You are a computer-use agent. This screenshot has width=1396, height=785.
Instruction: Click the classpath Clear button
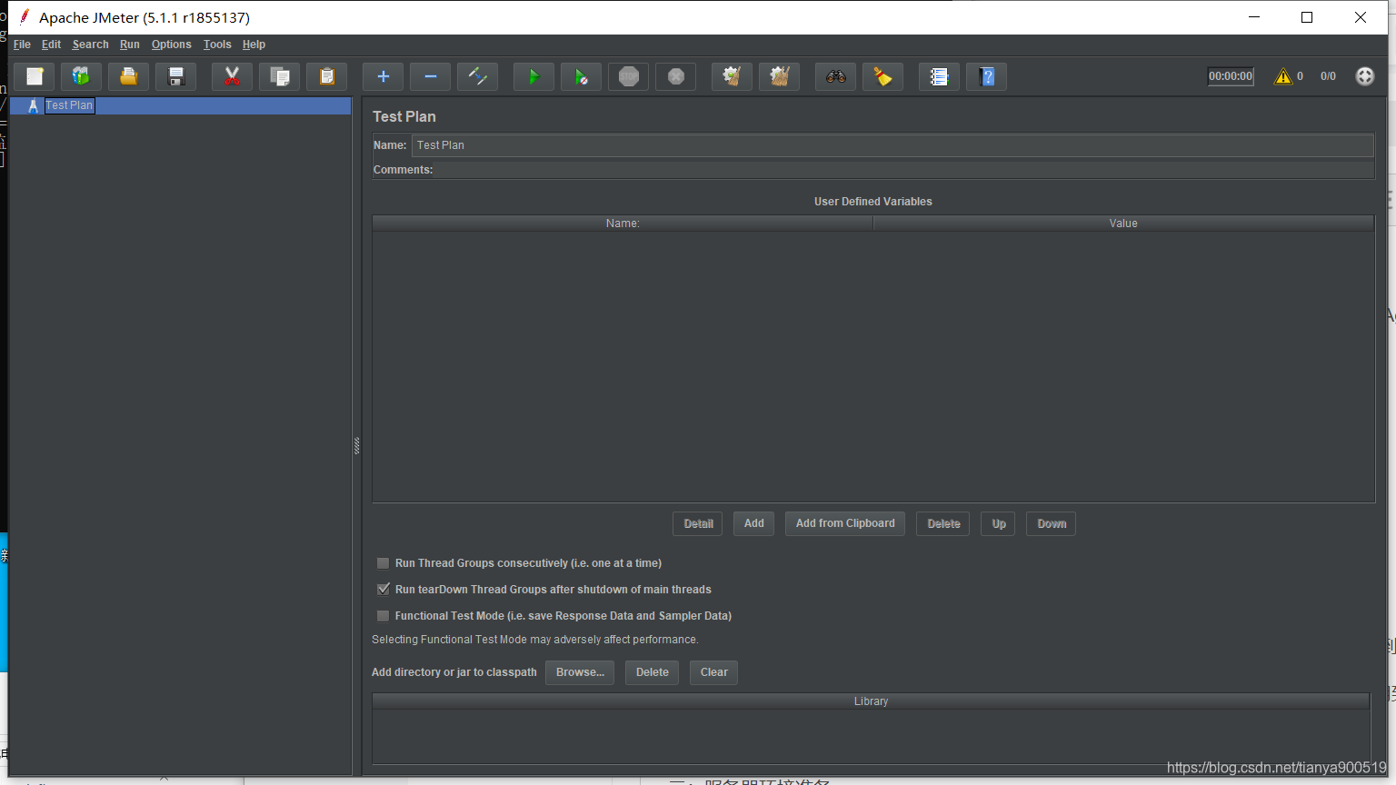point(714,672)
